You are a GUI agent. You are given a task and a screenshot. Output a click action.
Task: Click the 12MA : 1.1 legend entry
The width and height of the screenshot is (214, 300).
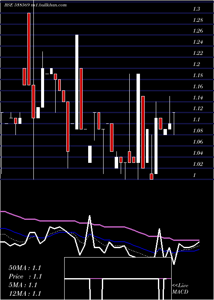click(x=25, y=293)
